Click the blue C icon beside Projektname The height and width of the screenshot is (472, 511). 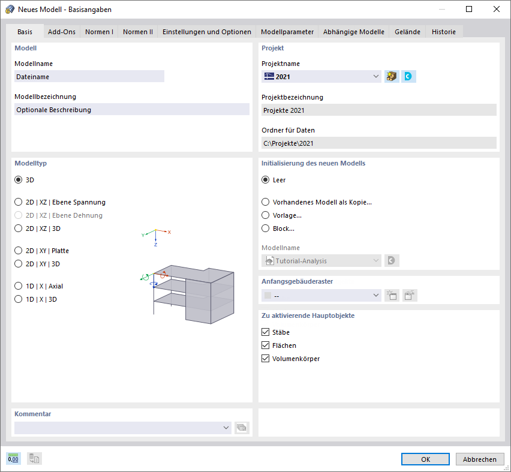click(408, 76)
